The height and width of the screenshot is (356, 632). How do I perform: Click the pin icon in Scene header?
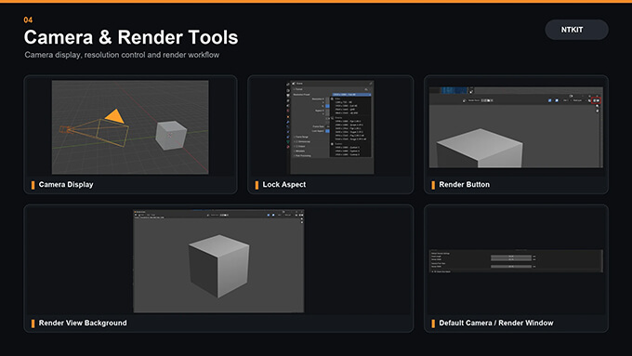tap(371, 84)
